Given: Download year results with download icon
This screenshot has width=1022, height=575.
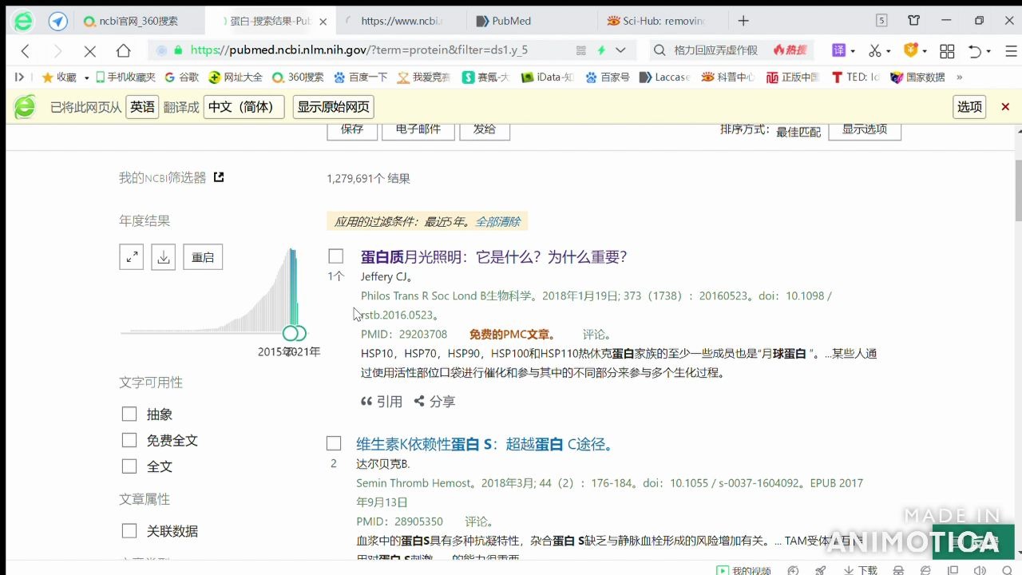Looking at the screenshot, I should click(164, 257).
